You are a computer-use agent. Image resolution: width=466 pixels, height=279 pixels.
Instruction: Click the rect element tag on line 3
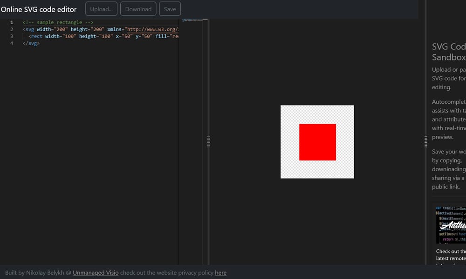36,36
